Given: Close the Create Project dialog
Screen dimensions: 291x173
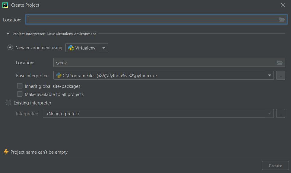Looking at the screenshot, I should 283,5.
